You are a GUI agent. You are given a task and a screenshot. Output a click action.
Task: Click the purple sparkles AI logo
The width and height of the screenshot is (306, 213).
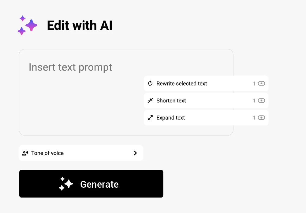(x=27, y=25)
